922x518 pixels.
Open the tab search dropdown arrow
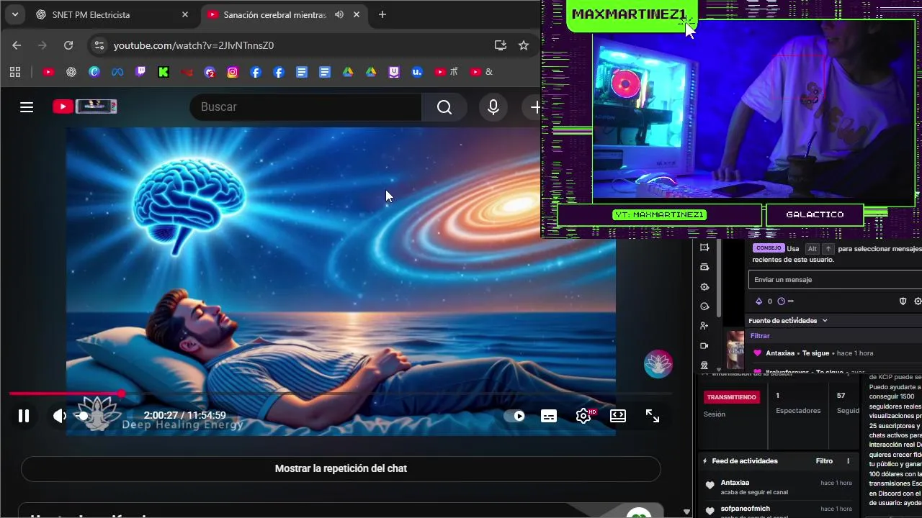(x=14, y=14)
